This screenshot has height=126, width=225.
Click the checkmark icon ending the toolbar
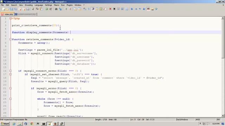156,9
